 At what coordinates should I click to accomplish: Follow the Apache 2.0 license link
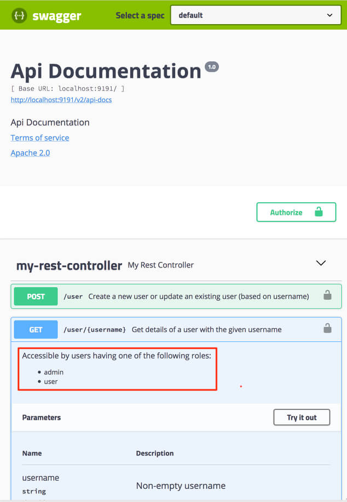(30, 153)
